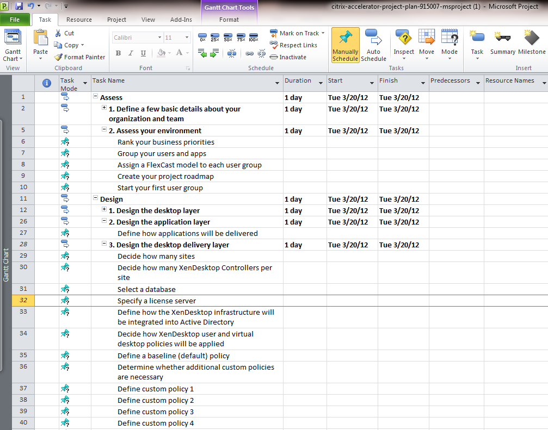The height and width of the screenshot is (430, 548).
Task: Insert a Summary task
Action: pos(502,42)
